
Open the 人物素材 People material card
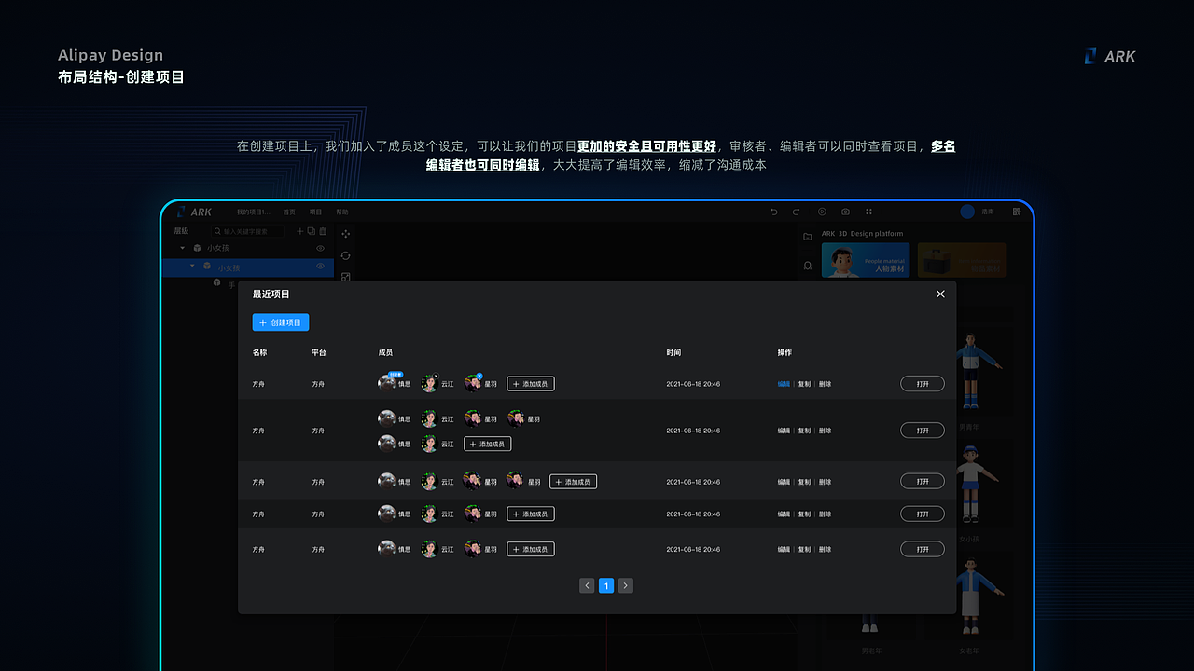click(866, 260)
